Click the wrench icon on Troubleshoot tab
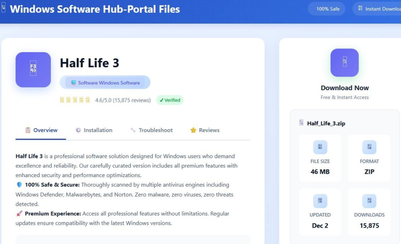Viewport: 401px width, 244px height. point(133,130)
